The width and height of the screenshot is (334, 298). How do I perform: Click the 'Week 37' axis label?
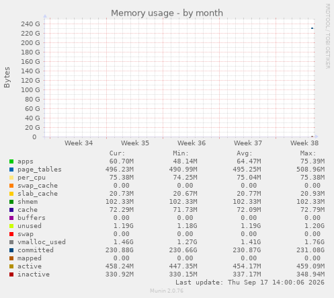click(x=248, y=143)
